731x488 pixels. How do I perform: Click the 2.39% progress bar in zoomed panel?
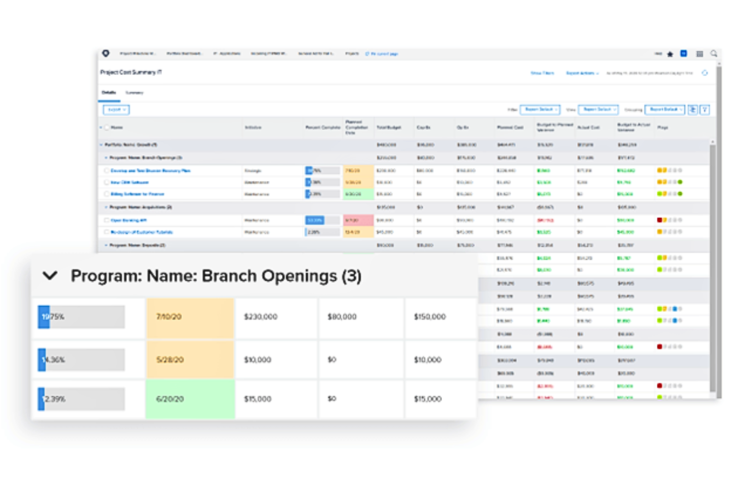(x=81, y=399)
